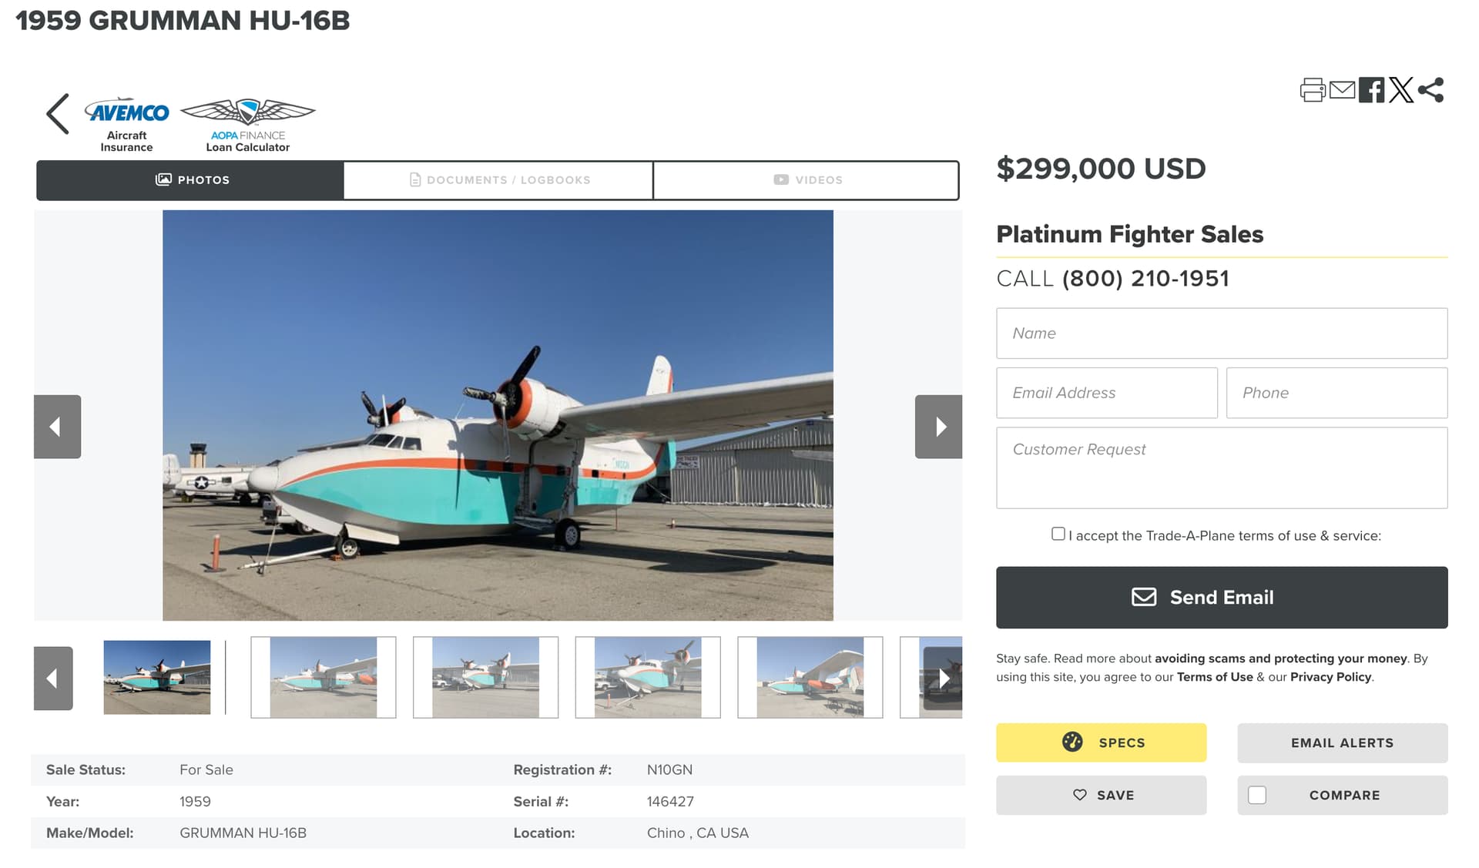Click the print listing icon
The height and width of the screenshot is (868, 1479).
[1313, 90]
